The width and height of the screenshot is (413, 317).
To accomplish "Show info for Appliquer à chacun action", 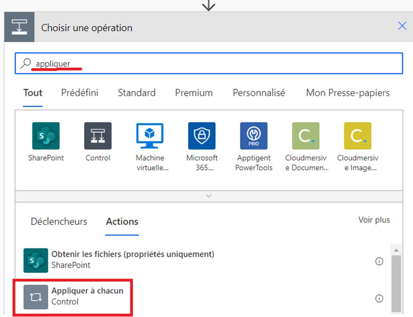I will [379, 298].
